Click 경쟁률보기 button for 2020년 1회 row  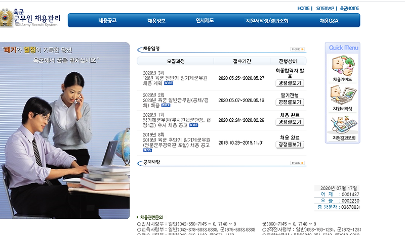pos(290,122)
